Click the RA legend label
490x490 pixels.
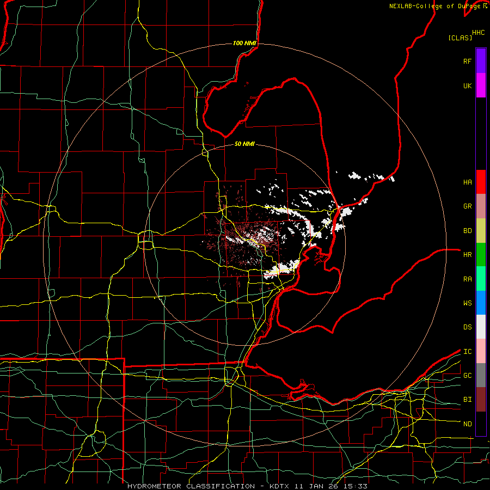(x=468, y=279)
